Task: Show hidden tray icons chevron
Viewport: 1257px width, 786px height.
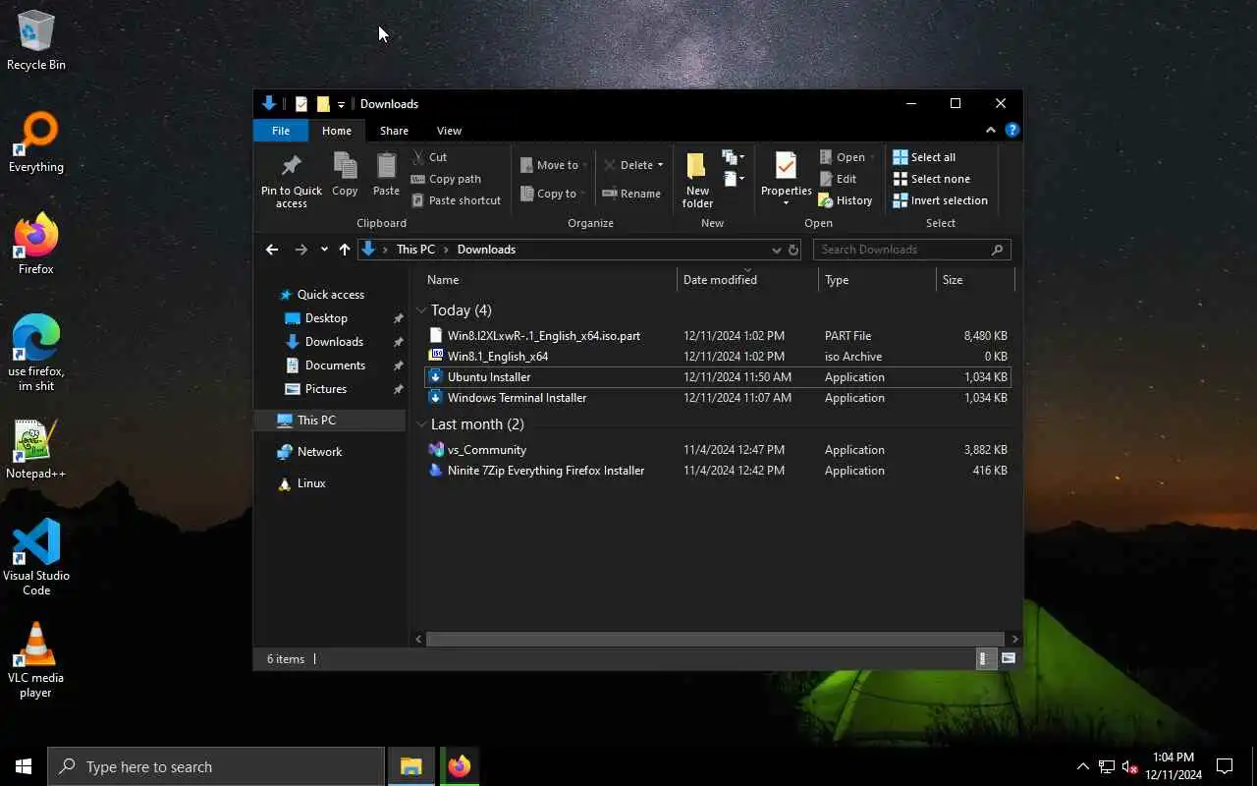Action: coord(1082,766)
